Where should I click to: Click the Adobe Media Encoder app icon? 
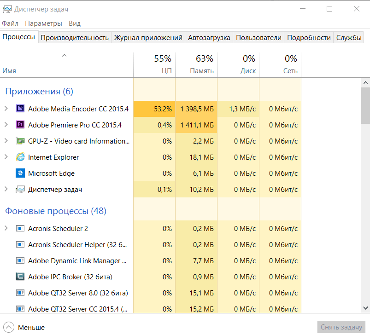(20, 108)
